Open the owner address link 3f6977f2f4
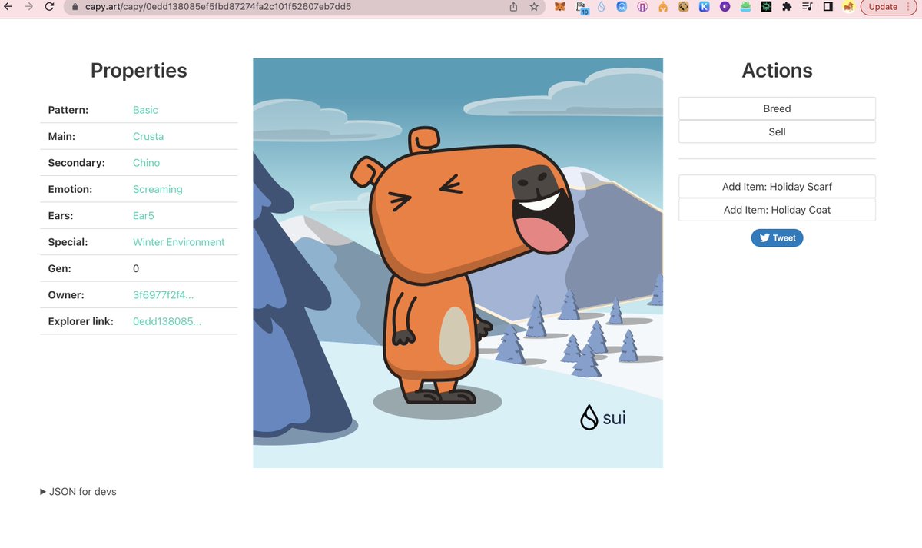 (x=163, y=294)
